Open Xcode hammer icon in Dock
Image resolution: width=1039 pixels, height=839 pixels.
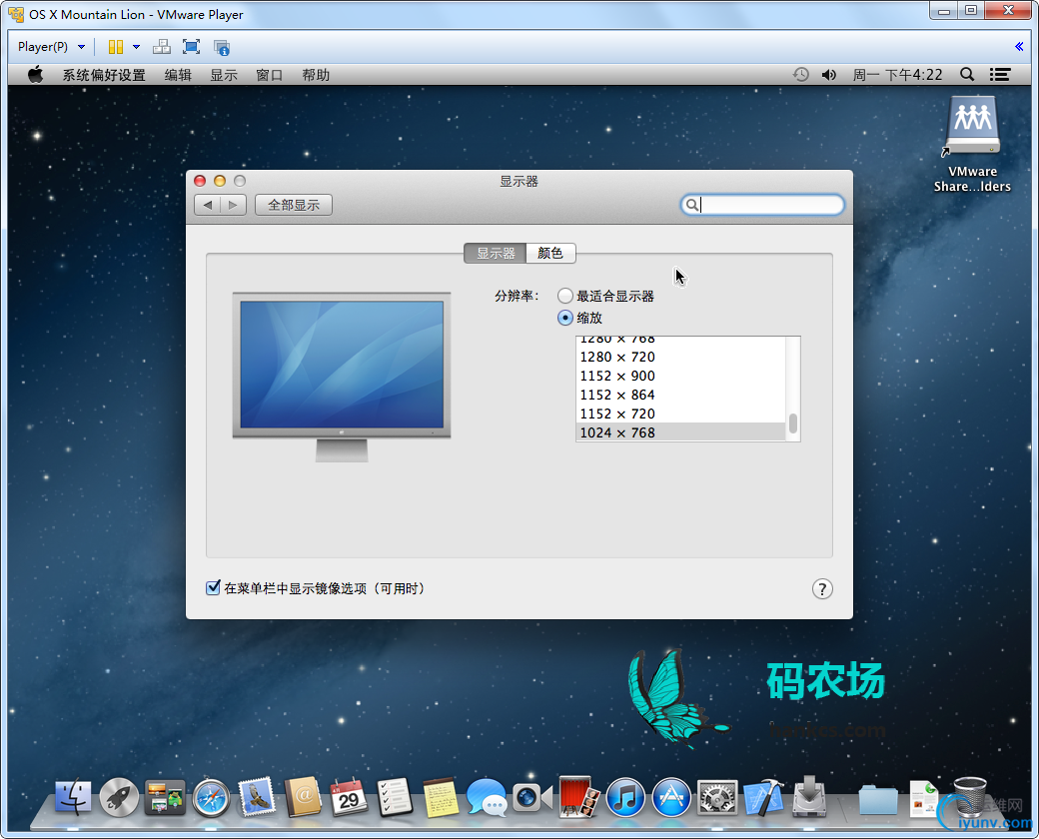pyautogui.click(x=763, y=797)
